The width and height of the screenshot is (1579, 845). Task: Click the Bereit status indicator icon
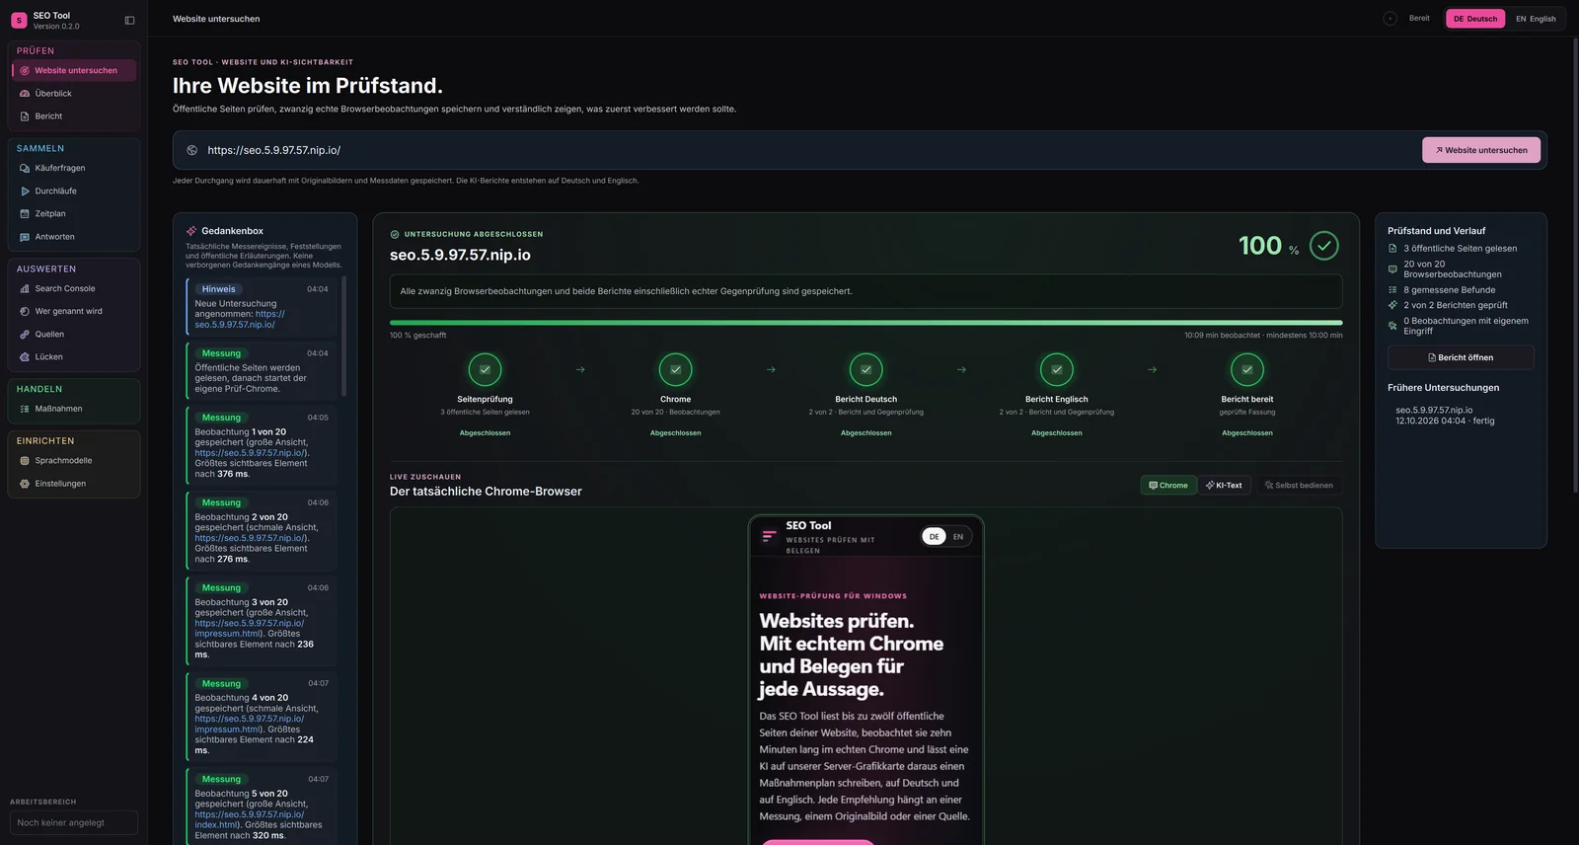coord(1390,18)
